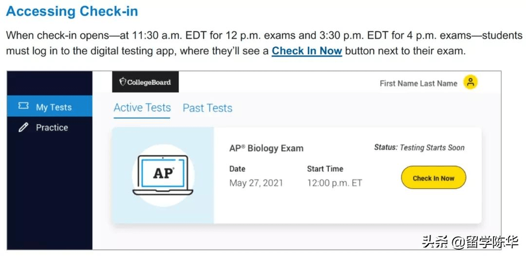Click the yellow user profile avatar icon
The width and height of the screenshot is (526, 256).
pyautogui.click(x=470, y=82)
